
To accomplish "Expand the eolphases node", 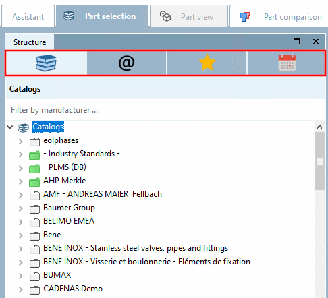I will tap(21, 141).
